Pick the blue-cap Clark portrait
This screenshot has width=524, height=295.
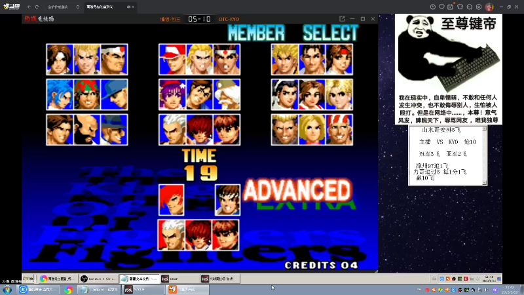pyautogui.click(x=114, y=94)
